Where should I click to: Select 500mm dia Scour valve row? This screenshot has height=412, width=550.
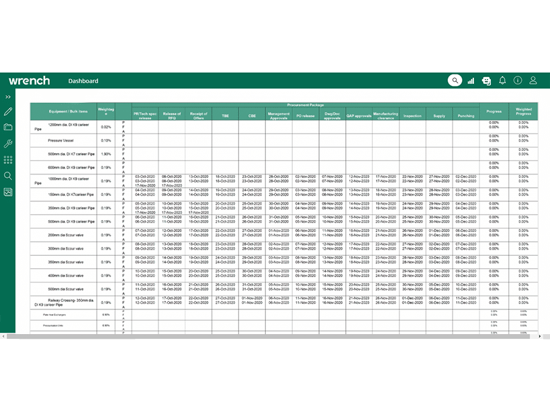point(284,289)
